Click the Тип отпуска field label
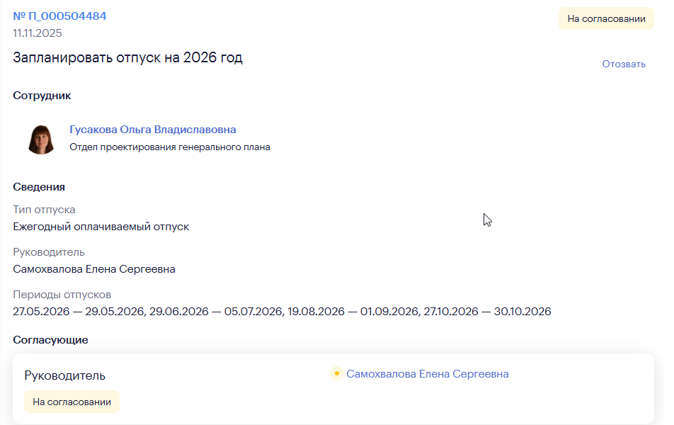Screen dimensions: 674x425 pyautogui.click(x=44, y=210)
